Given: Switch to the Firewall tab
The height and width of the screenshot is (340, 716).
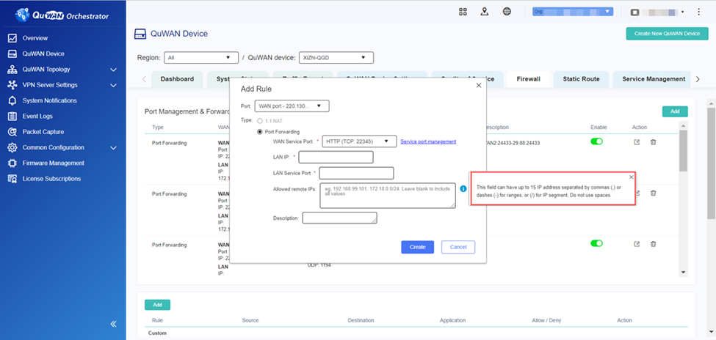Looking at the screenshot, I should click(x=528, y=79).
